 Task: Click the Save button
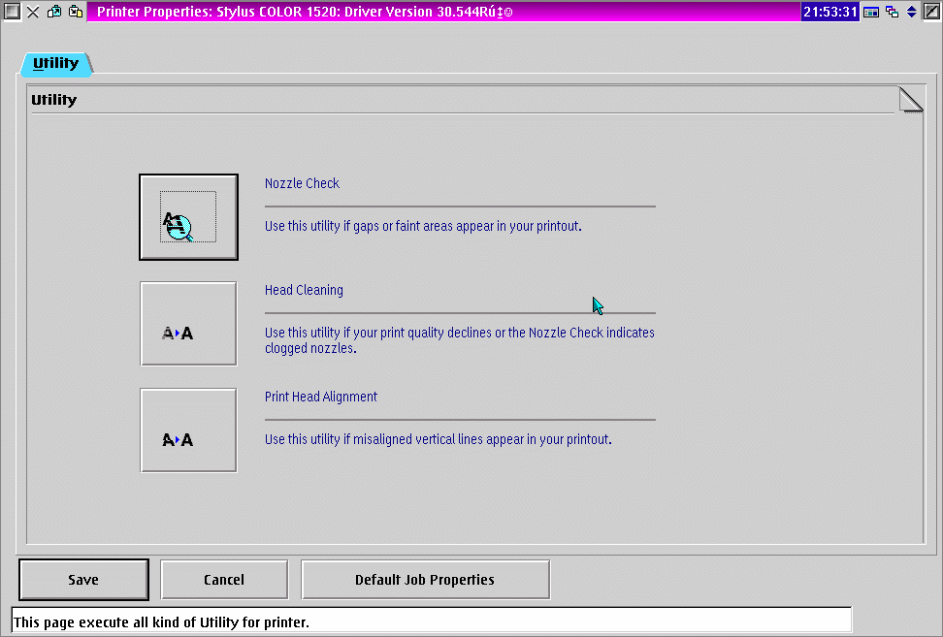(x=83, y=580)
